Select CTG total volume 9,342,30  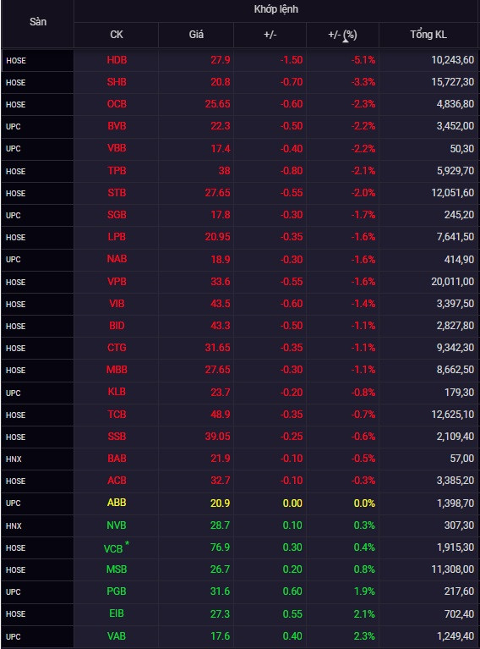coord(455,348)
